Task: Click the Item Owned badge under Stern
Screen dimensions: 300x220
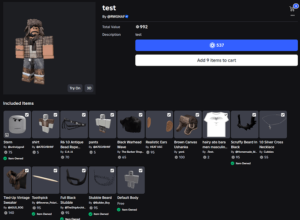Action: pyautogui.click(x=13, y=158)
